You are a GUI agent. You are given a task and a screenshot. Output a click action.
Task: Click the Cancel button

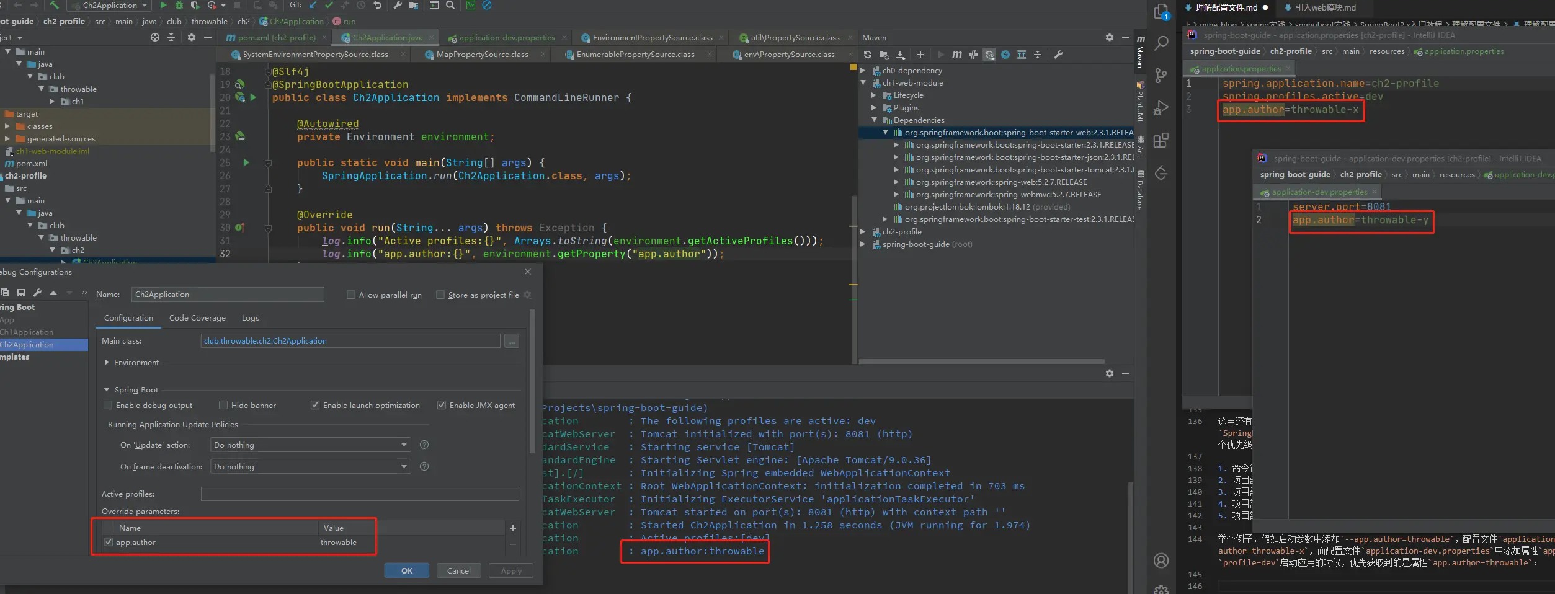(458, 570)
